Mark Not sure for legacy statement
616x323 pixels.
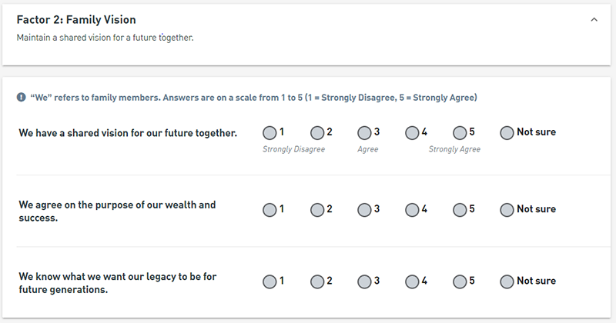(507, 281)
